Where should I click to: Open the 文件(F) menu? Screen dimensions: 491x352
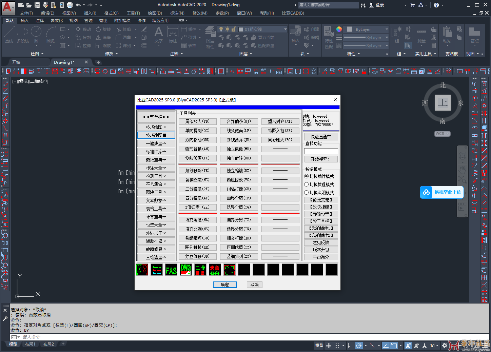coord(26,13)
